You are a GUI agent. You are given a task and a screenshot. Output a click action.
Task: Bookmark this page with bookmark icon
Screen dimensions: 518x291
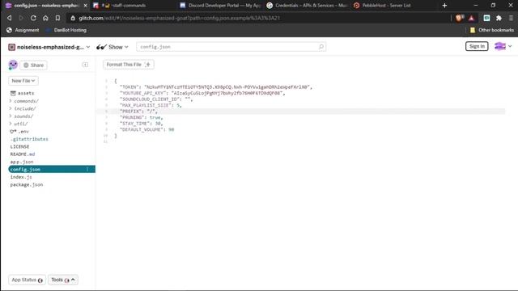(57, 18)
